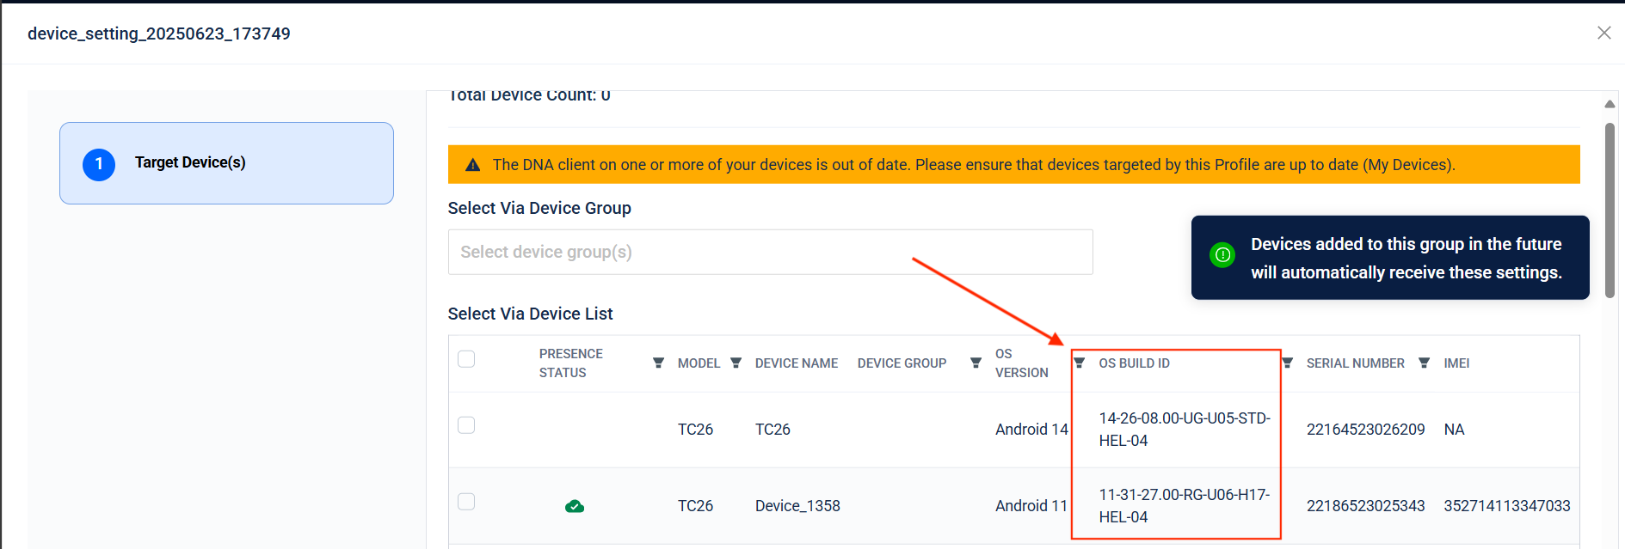The height and width of the screenshot is (549, 1625).
Task: Click the green info icon in the notification
Action: pos(1222,255)
